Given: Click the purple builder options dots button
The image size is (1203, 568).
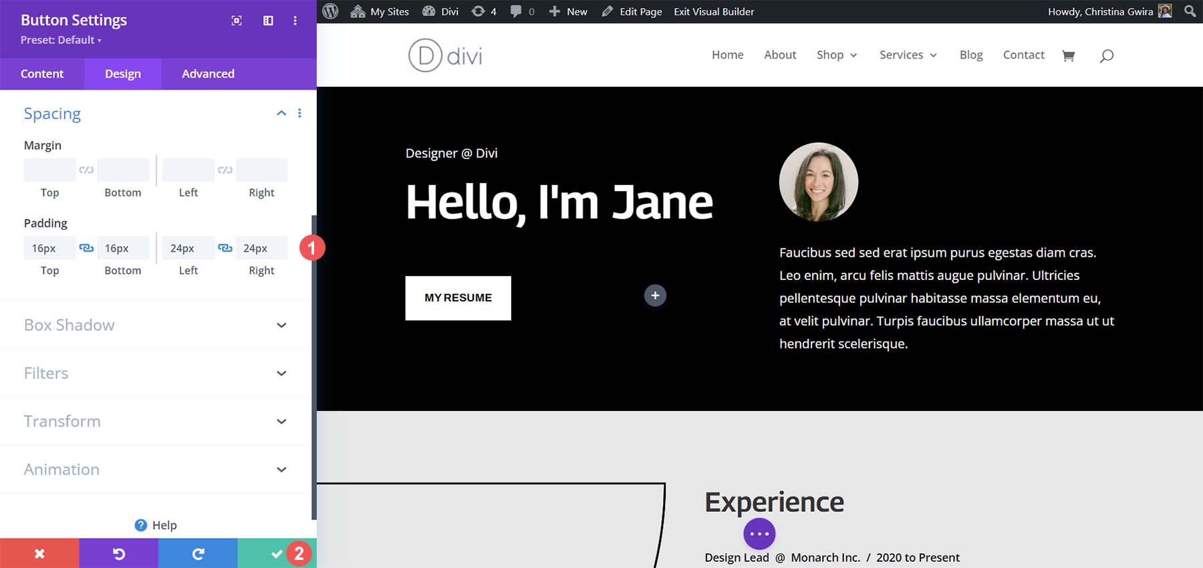Looking at the screenshot, I should [x=759, y=534].
